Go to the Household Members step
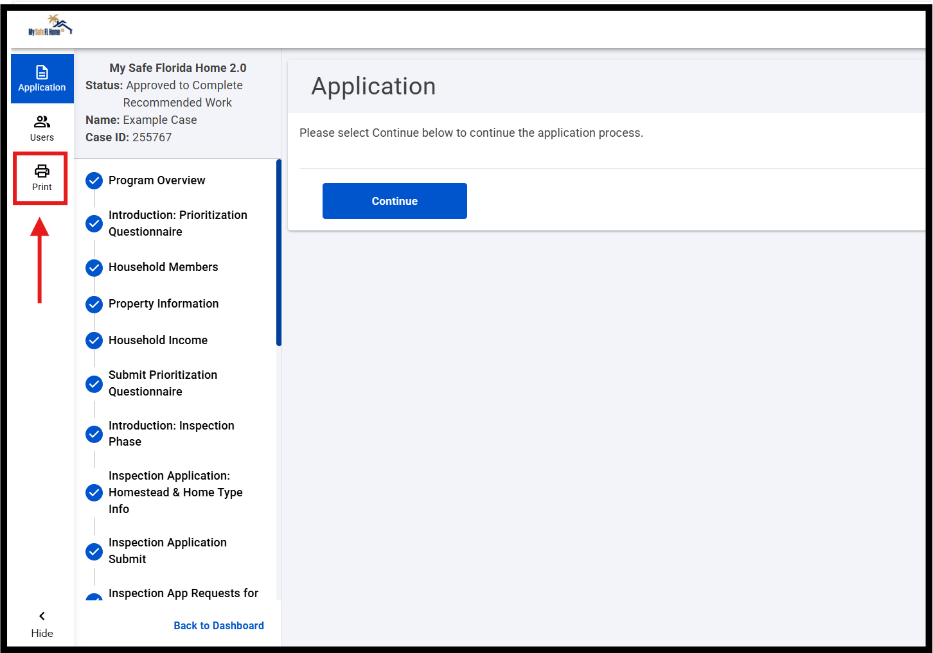 [x=163, y=267]
